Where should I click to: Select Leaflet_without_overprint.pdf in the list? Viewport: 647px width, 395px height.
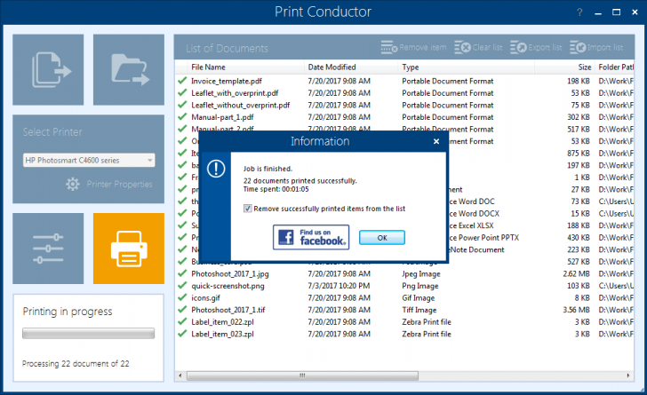tap(241, 105)
